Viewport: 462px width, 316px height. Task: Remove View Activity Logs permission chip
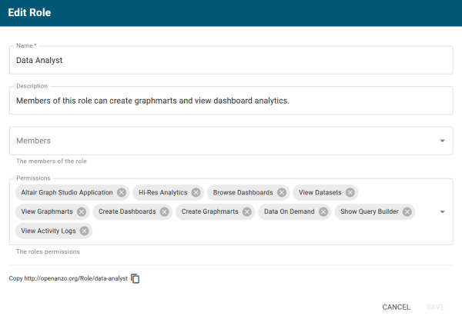pyautogui.click(x=84, y=231)
